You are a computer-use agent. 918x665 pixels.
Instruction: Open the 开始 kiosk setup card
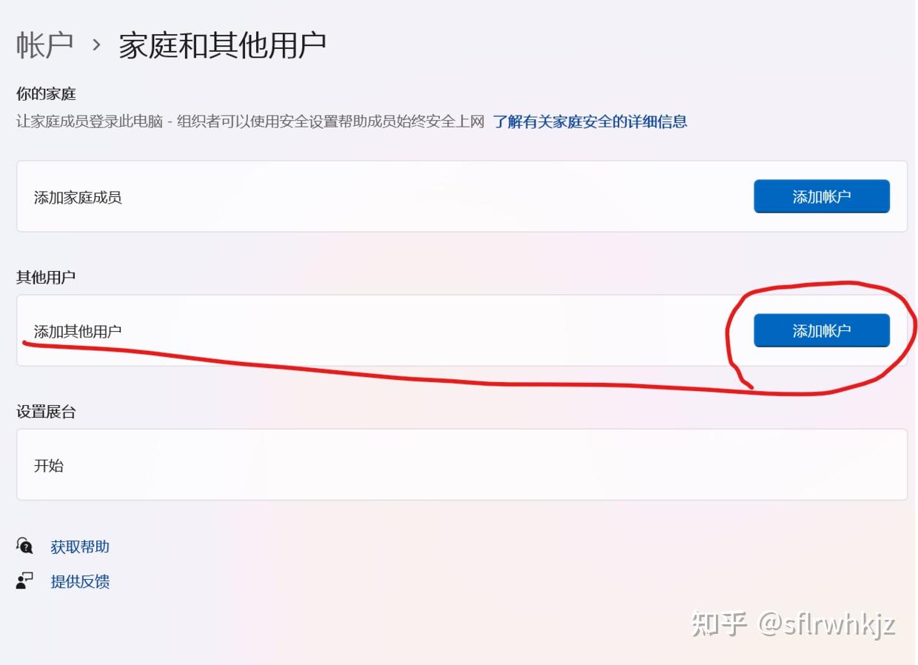click(x=462, y=464)
